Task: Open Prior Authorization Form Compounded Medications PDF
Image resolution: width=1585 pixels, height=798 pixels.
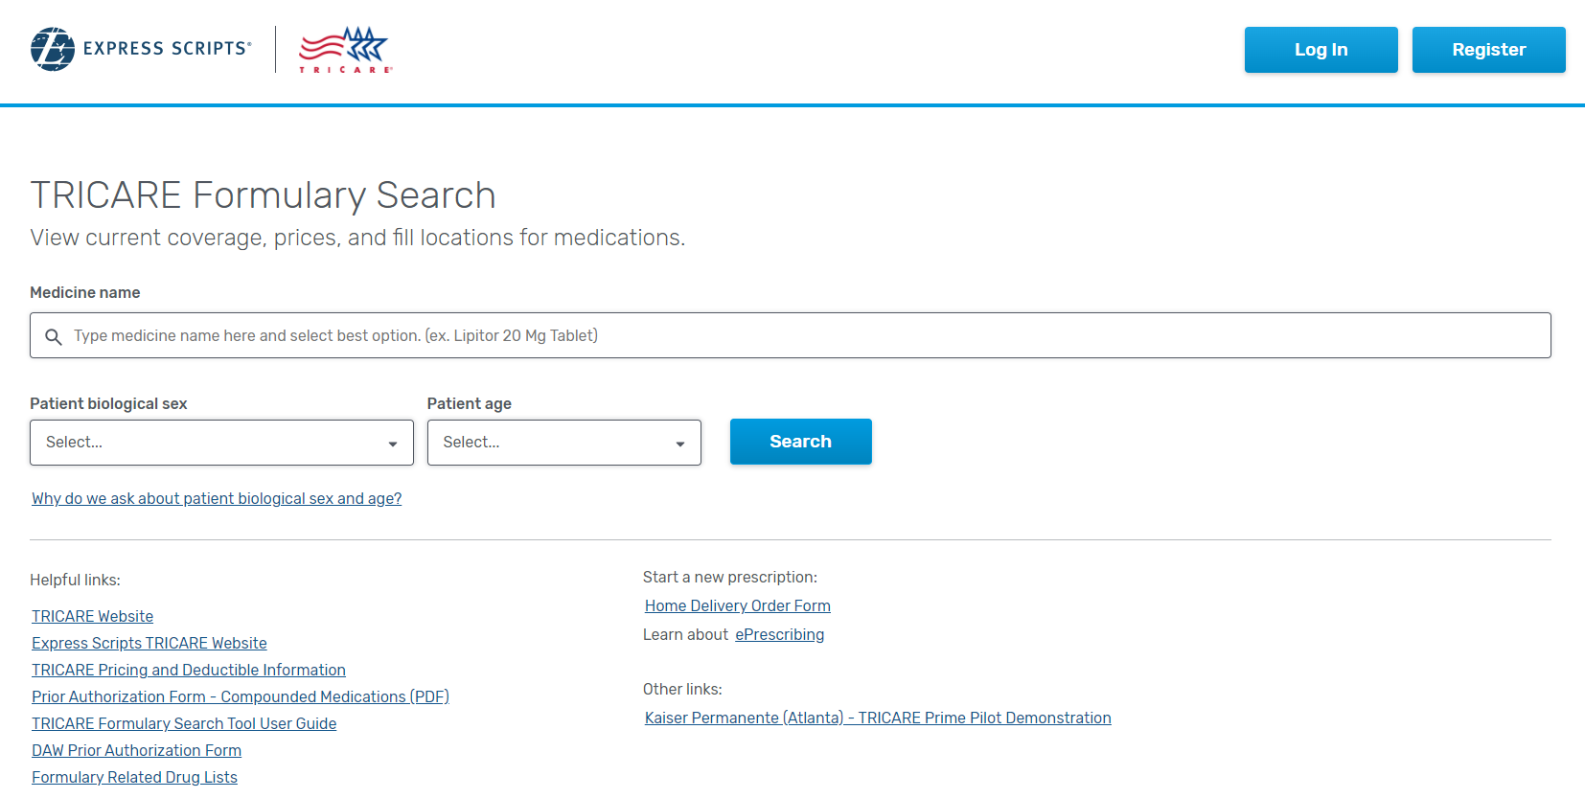Action: click(x=240, y=696)
